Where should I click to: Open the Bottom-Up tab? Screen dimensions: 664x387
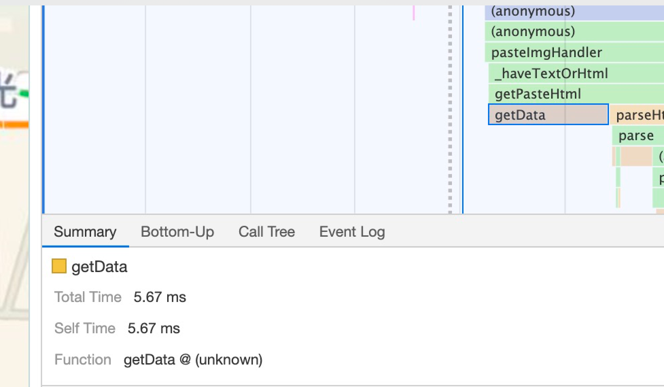click(177, 232)
